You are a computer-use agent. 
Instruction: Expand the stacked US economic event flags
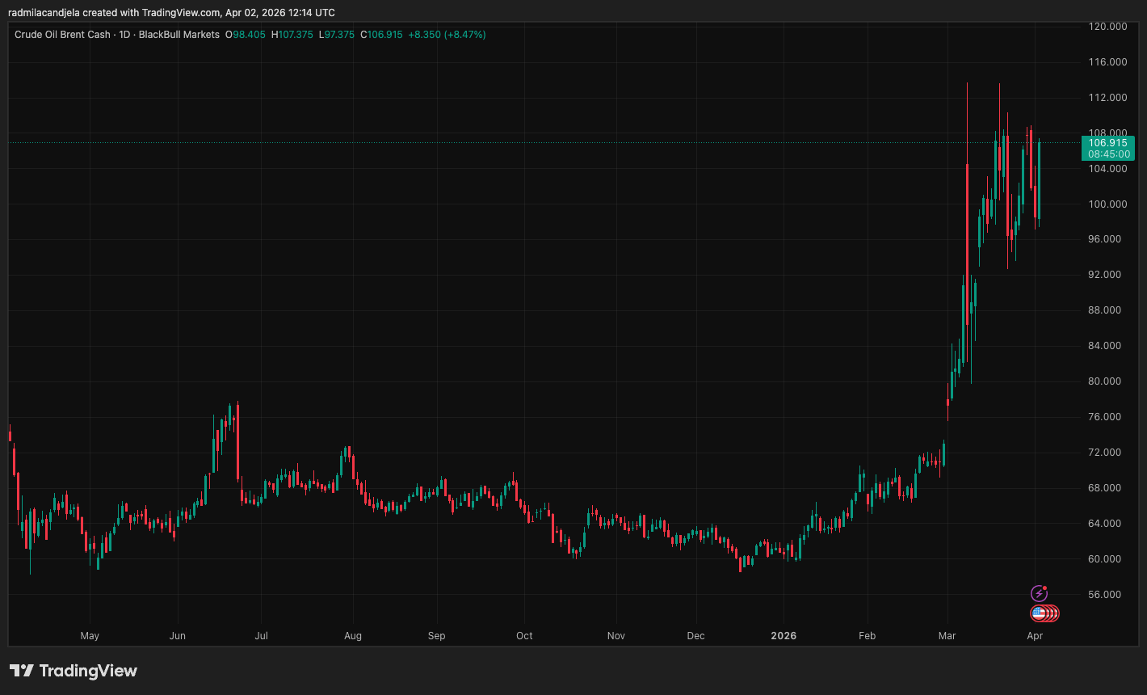point(1050,613)
